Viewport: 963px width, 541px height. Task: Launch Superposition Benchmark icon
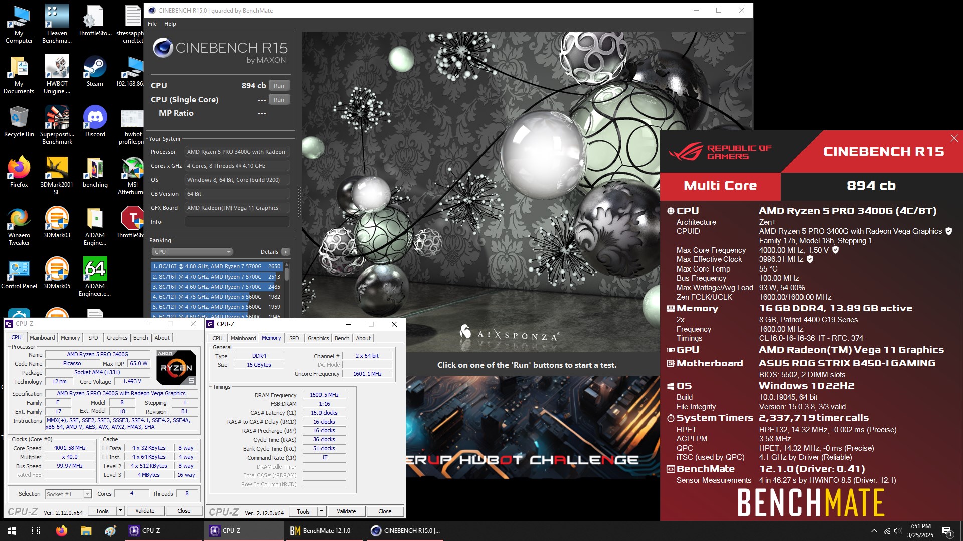click(x=57, y=125)
